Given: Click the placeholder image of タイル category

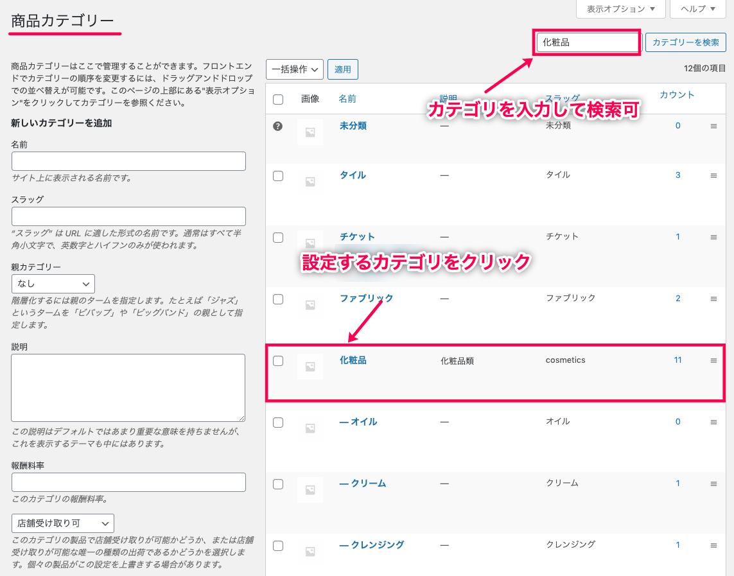Looking at the screenshot, I should tap(310, 182).
